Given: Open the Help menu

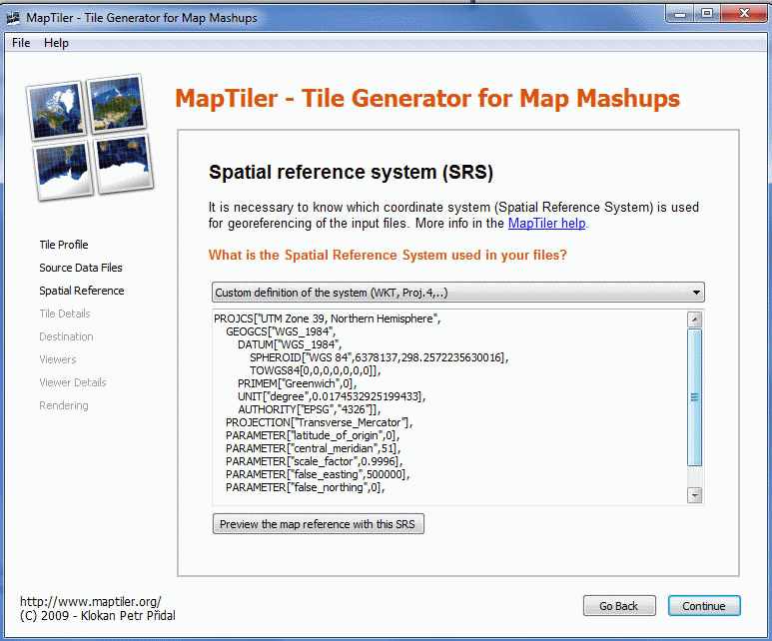Looking at the screenshot, I should tap(56, 43).
